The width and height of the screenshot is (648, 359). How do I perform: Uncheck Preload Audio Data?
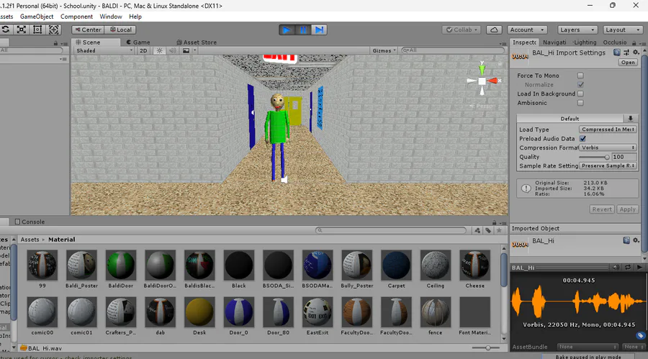pyautogui.click(x=582, y=139)
